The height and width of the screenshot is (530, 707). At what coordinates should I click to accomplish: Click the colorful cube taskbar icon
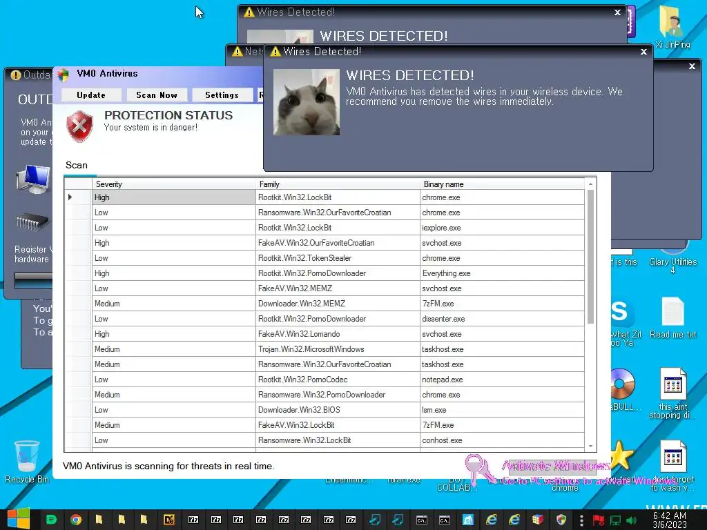point(537,520)
